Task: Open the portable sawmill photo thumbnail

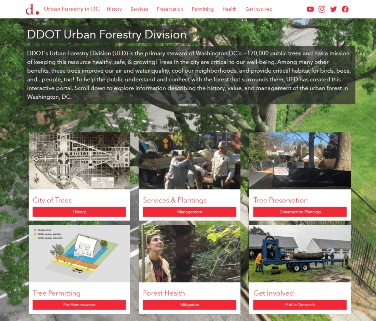Action: point(300,254)
